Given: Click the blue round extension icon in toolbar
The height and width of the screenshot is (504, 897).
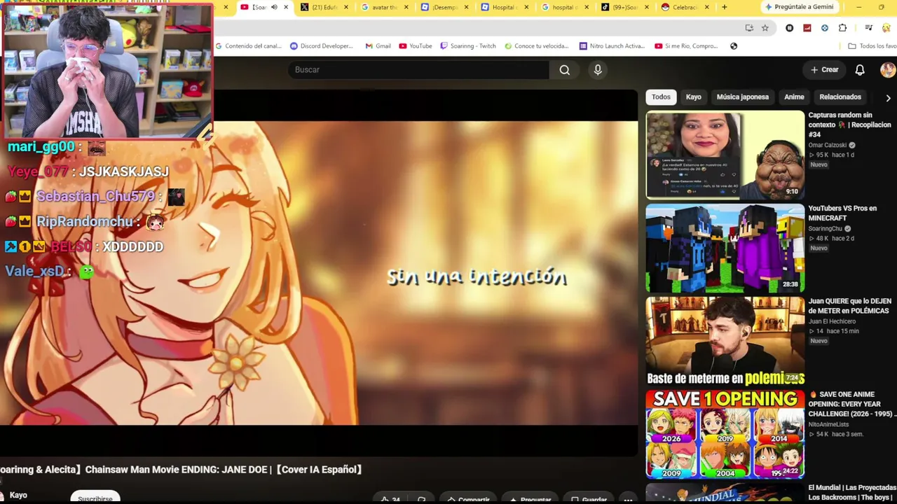Looking at the screenshot, I should pyautogui.click(x=825, y=28).
